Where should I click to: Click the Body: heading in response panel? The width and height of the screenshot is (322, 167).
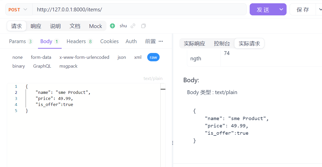pyautogui.click(x=191, y=80)
